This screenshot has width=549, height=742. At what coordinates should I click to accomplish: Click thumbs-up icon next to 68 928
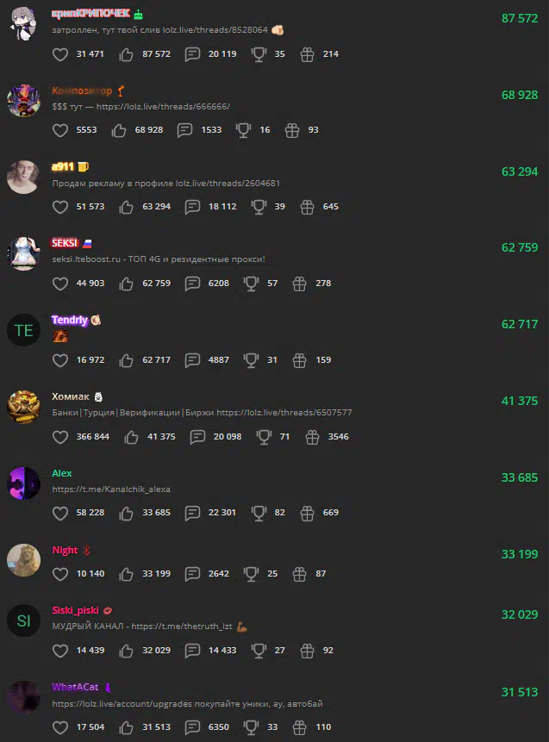click(x=119, y=130)
